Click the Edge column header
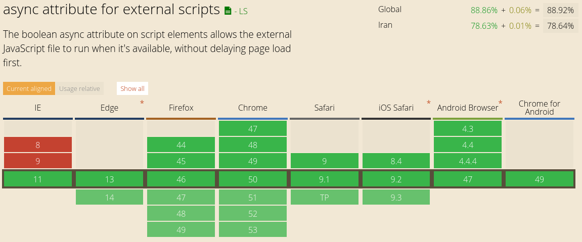The width and height of the screenshot is (582, 242). pyautogui.click(x=110, y=108)
